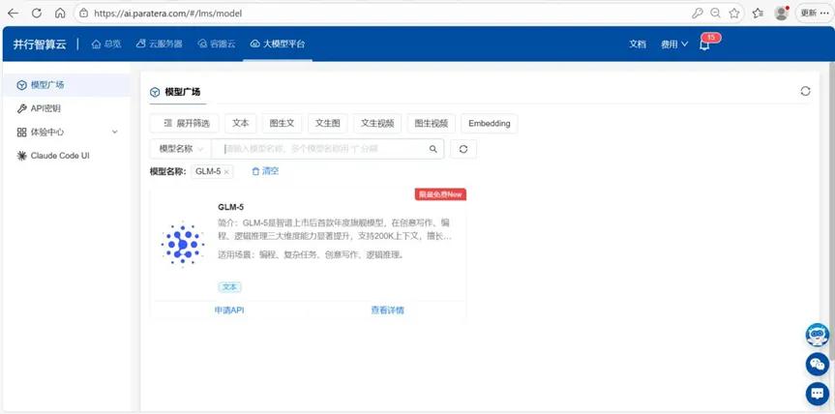This screenshot has width=835, height=414.
Task: Click the GLM-5 model title
Action: [x=230, y=207]
